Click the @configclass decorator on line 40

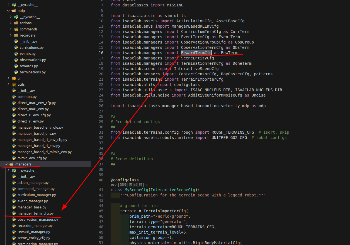click(125, 180)
